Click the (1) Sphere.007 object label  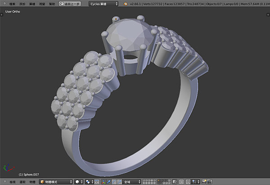tap(29, 175)
